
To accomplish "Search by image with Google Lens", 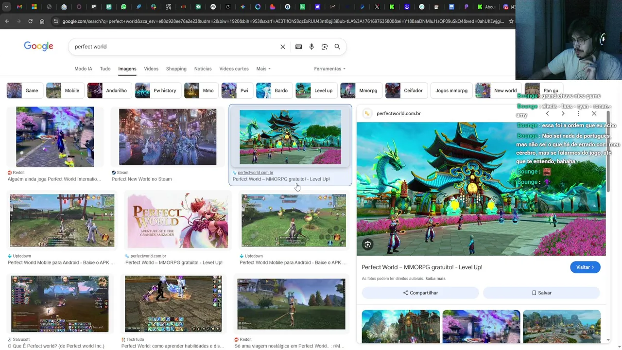I will click(325, 47).
